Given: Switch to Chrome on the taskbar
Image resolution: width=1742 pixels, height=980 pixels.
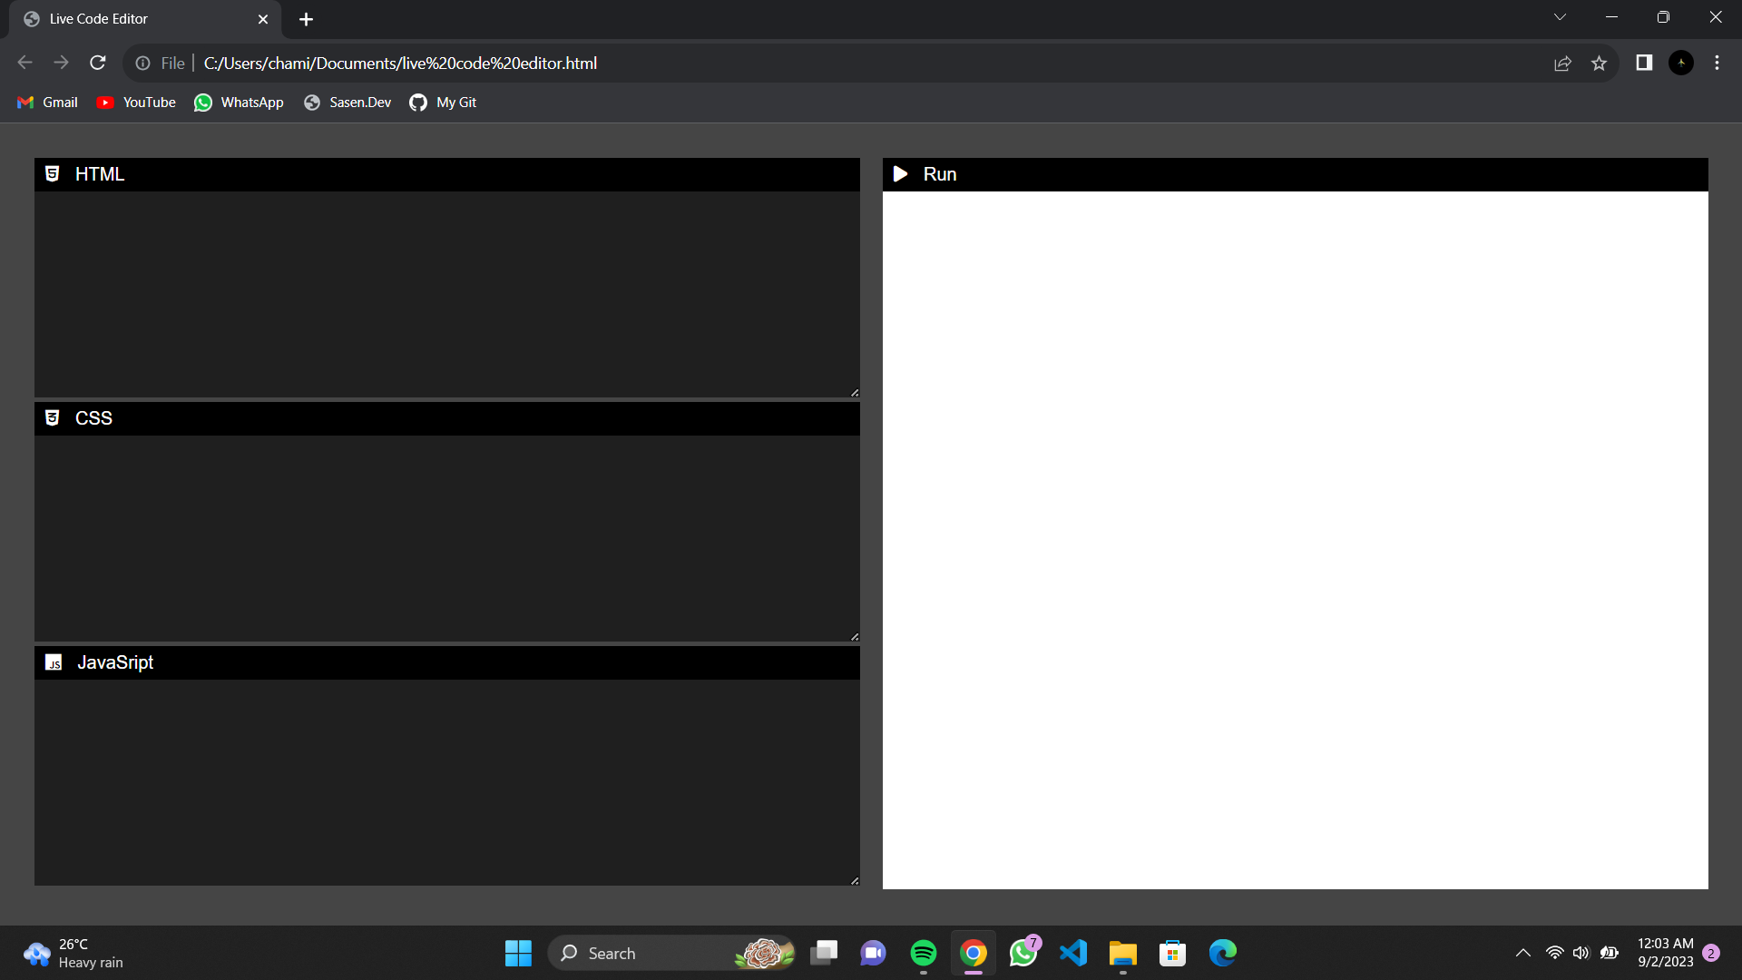Looking at the screenshot, I should (x=974, y=953).
